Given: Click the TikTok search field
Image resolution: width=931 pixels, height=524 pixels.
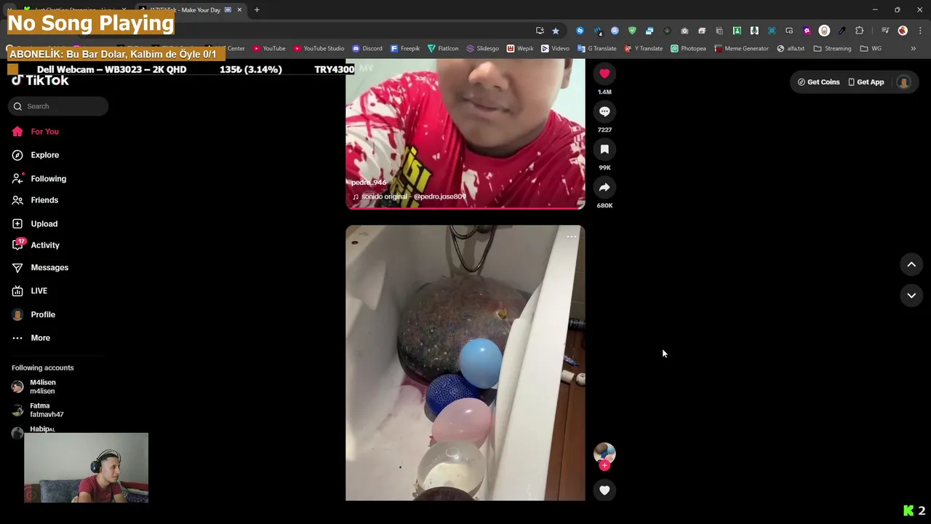Looking at the screenshot, I should point(59,106).
